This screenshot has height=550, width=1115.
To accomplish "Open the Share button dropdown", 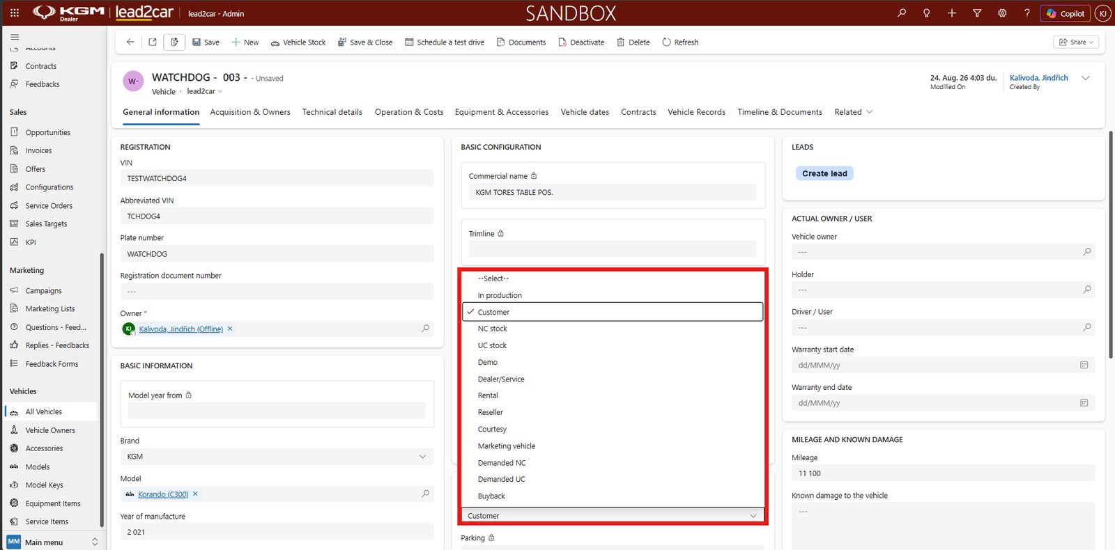I will point(1077,42).
